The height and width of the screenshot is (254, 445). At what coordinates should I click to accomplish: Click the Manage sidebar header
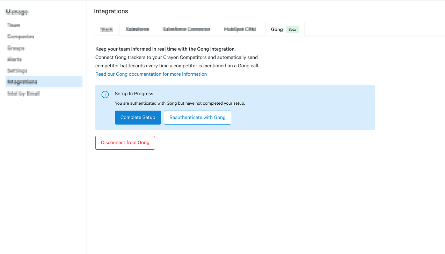(17, 12)
